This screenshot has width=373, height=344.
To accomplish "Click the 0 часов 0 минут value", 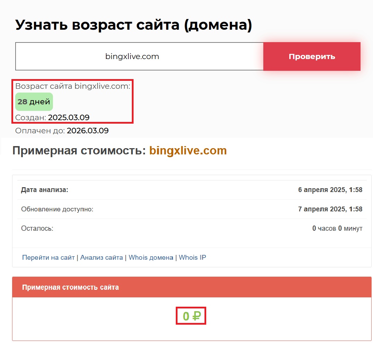I will [x=337, y=229].
